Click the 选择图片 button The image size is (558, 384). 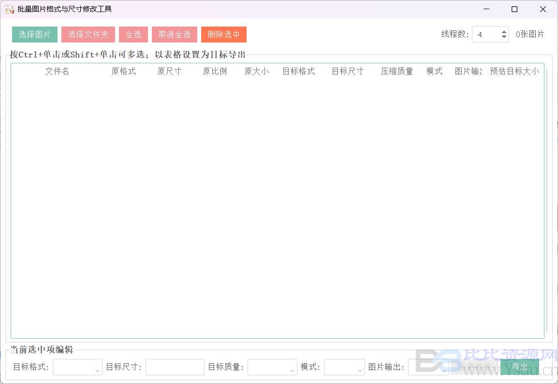pyautogui.click(x=35, y=34)
